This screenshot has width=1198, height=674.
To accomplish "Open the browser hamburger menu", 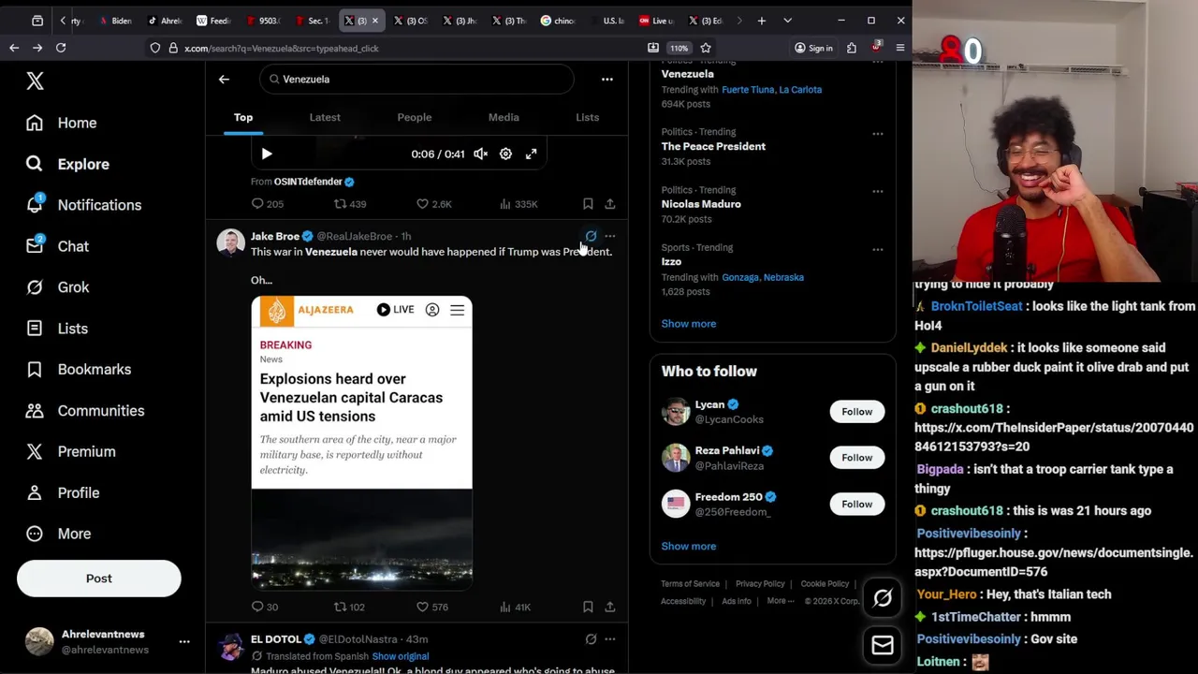I will [900, 48].
